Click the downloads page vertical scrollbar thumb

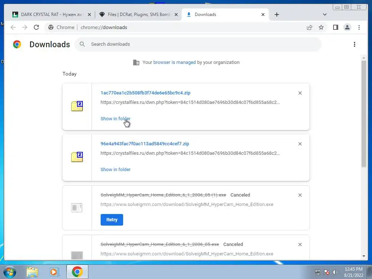click(x=364, y=114)
